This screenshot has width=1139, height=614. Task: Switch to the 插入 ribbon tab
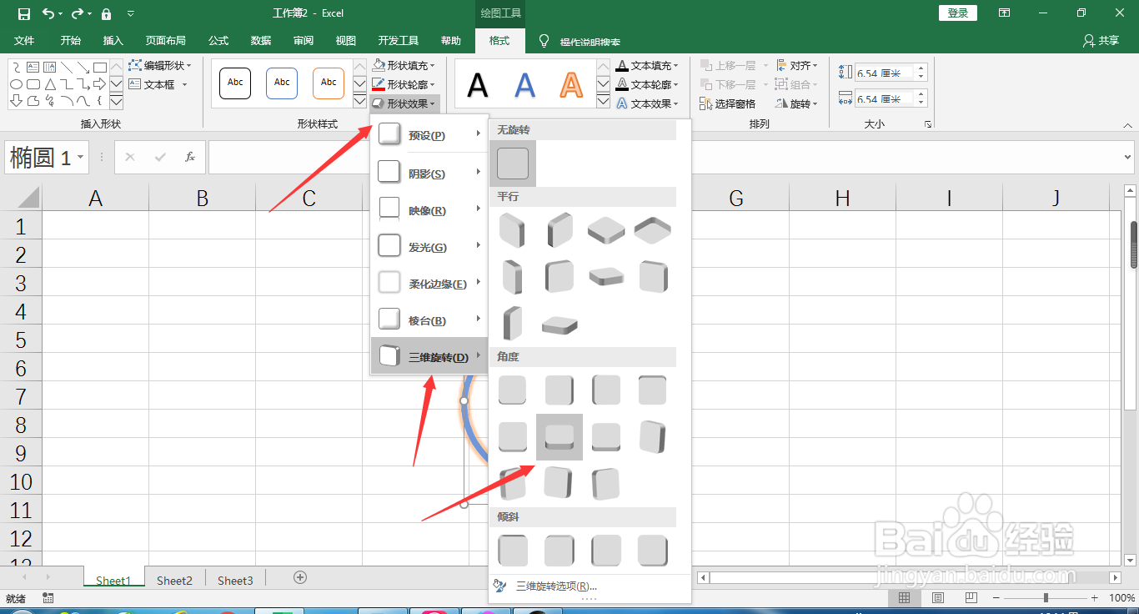point(113,40)
